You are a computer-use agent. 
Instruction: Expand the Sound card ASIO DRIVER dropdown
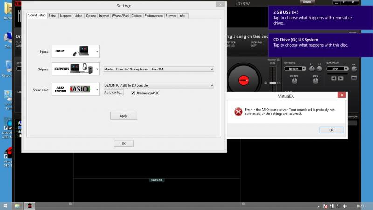76,89
